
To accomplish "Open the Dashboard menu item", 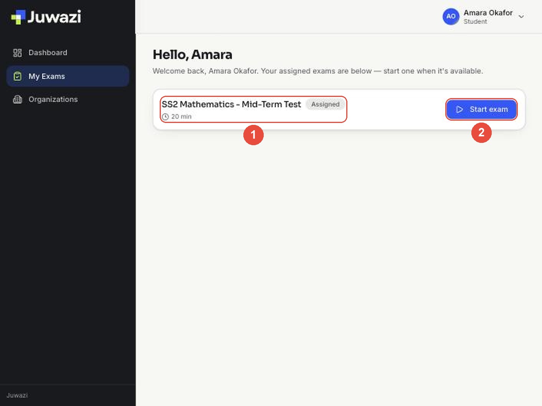I will [68, 53].
